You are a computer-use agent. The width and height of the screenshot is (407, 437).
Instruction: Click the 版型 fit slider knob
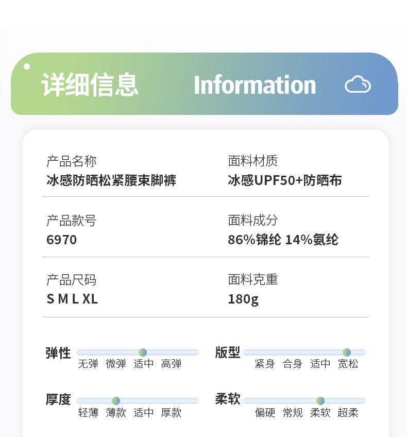[347, 352]
